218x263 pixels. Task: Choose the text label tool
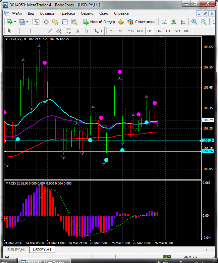tap(78, 31)
